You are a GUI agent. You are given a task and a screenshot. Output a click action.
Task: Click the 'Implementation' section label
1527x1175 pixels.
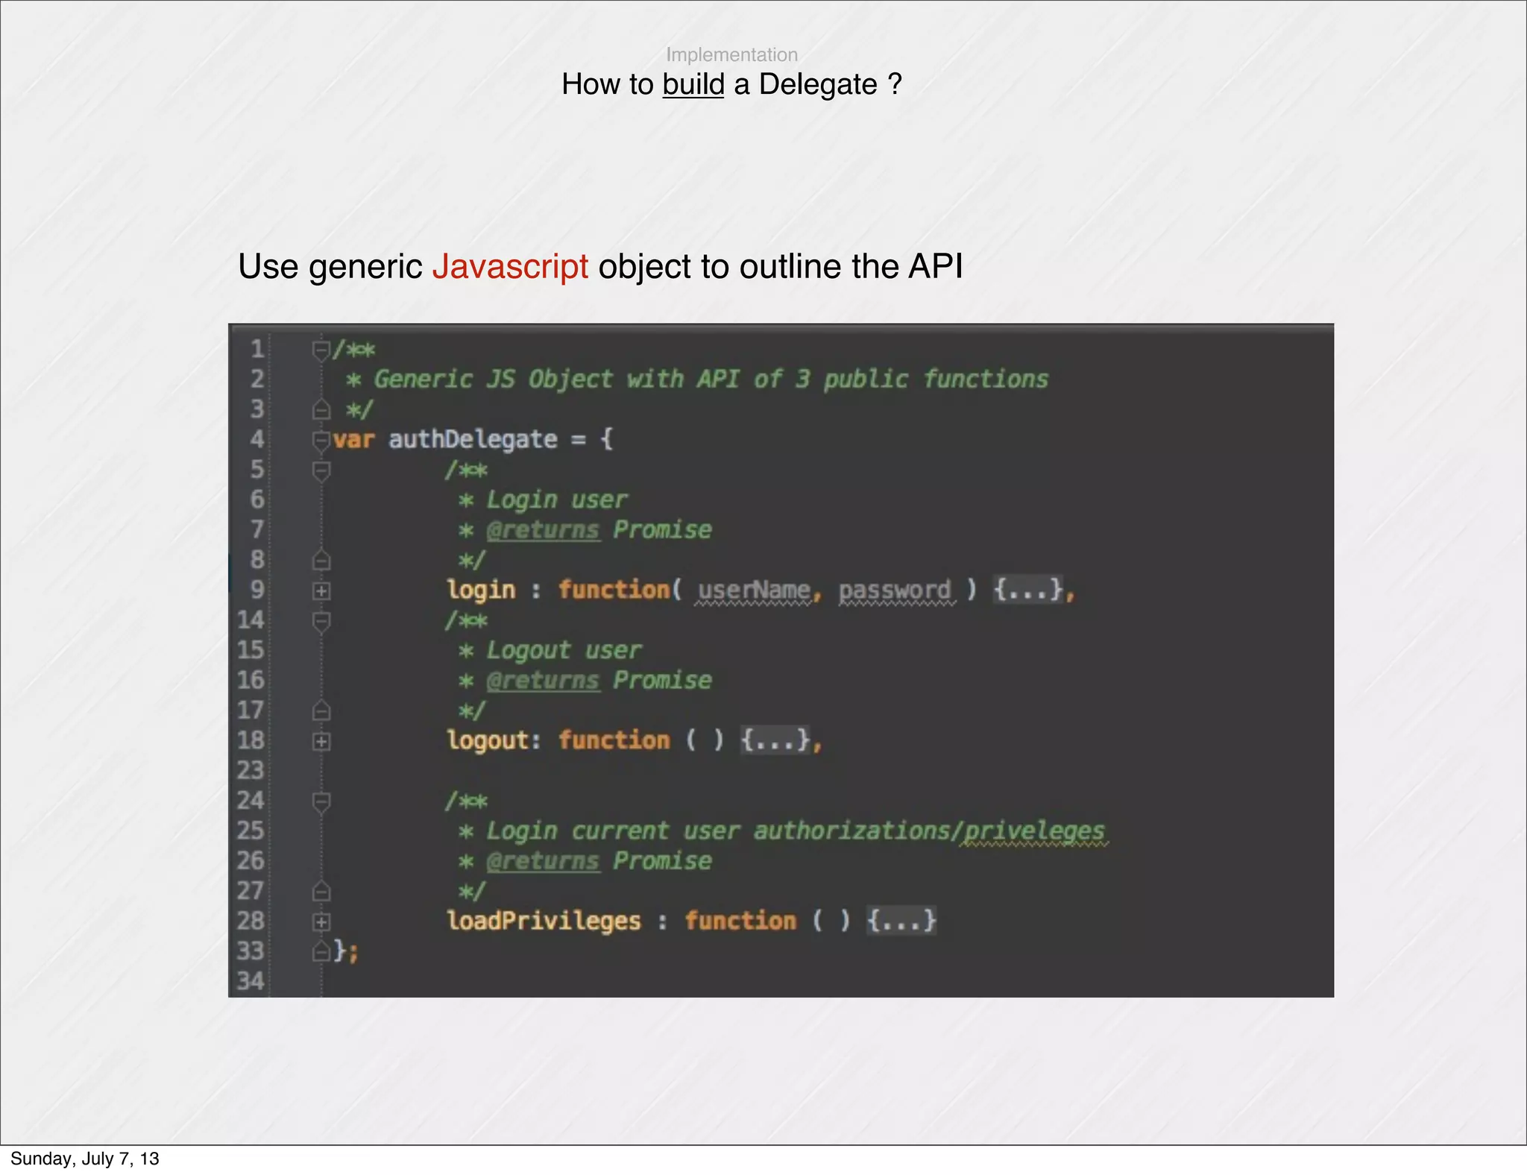731,54
